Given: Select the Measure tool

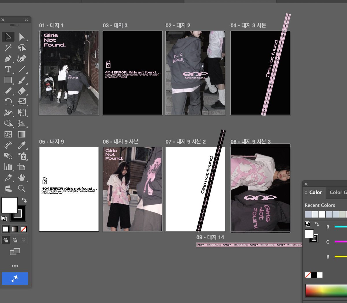Looking at the screenshot, I should (x=8, y=145).
